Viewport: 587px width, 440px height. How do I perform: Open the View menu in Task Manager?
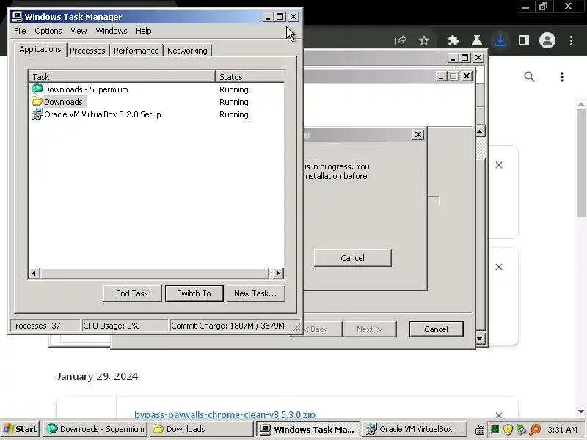click(79, 31)
